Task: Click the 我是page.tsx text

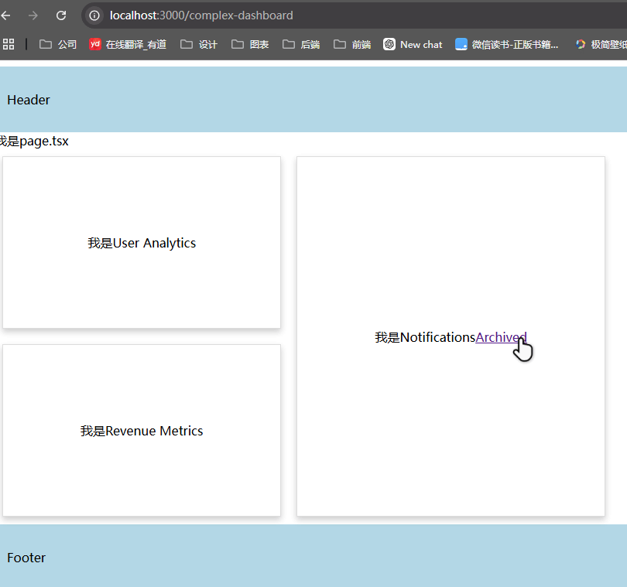Action: pyautogui.click(x=34, y=141)
